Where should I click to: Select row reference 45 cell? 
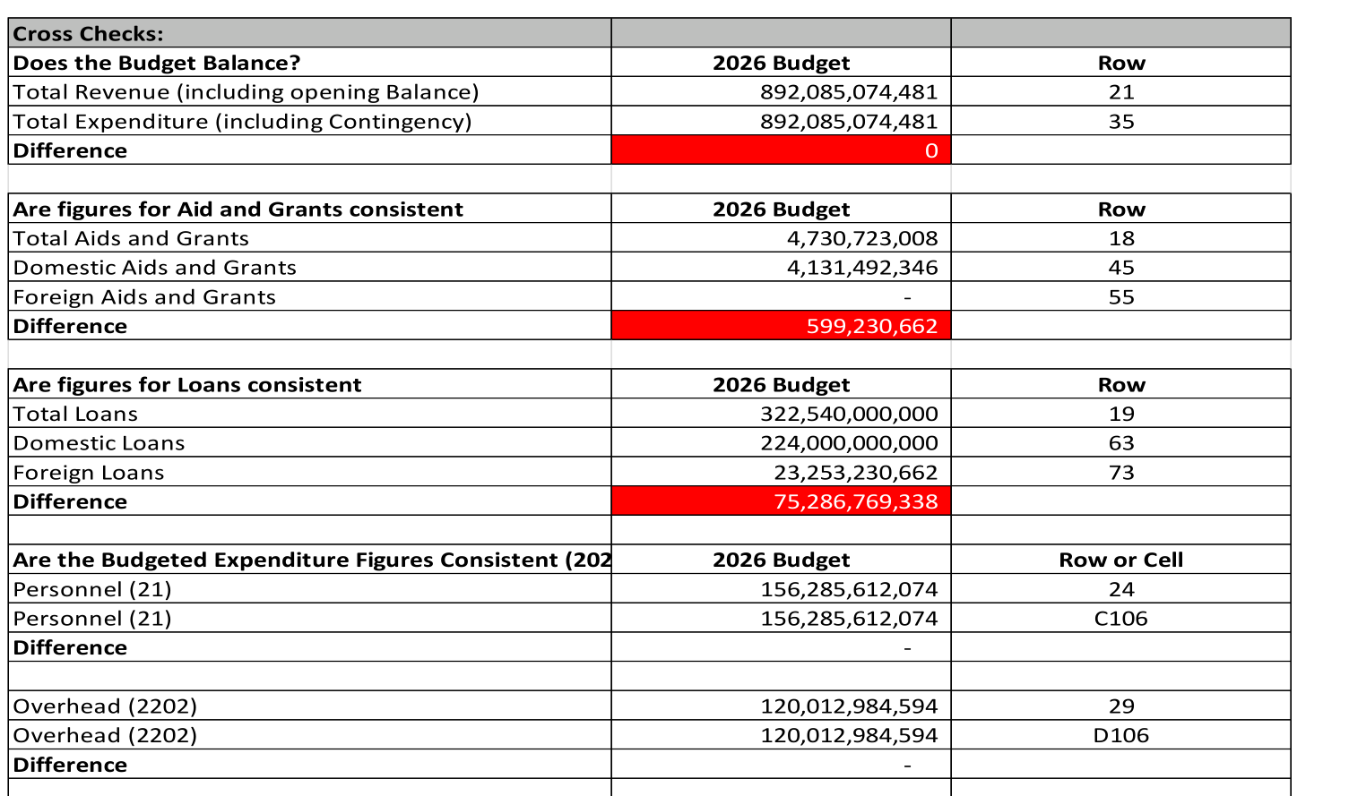point(1121,268)
